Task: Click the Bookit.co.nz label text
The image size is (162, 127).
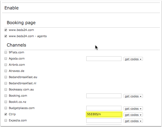Action: (17, 102)
